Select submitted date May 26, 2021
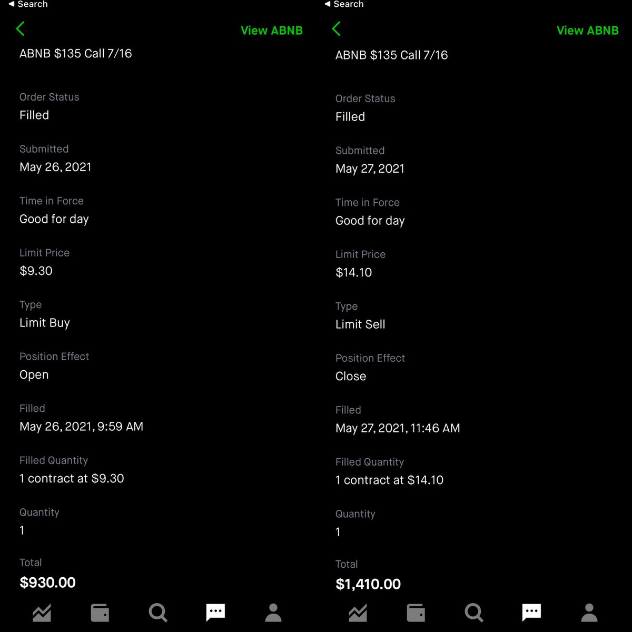Image resolution: width=632 pixels, height=632 pixels. (55, 167)
